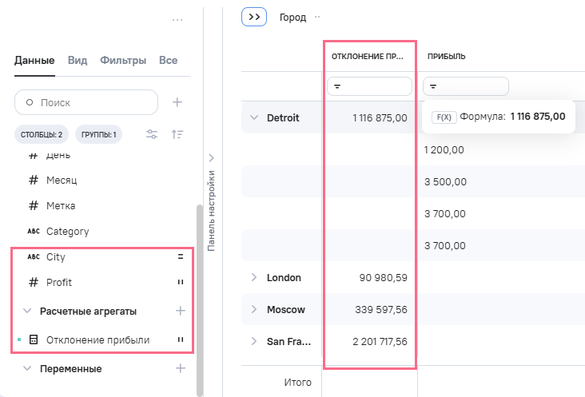This screenshot has height=397, width=585.
Task: Click the double-arrow expand button near Город
Action: click(x=253, y=17)
